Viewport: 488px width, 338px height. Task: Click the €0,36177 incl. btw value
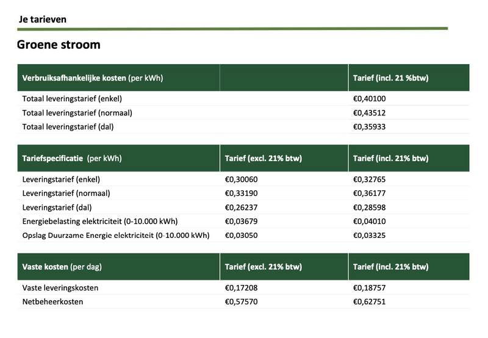[x=370, y=193]
